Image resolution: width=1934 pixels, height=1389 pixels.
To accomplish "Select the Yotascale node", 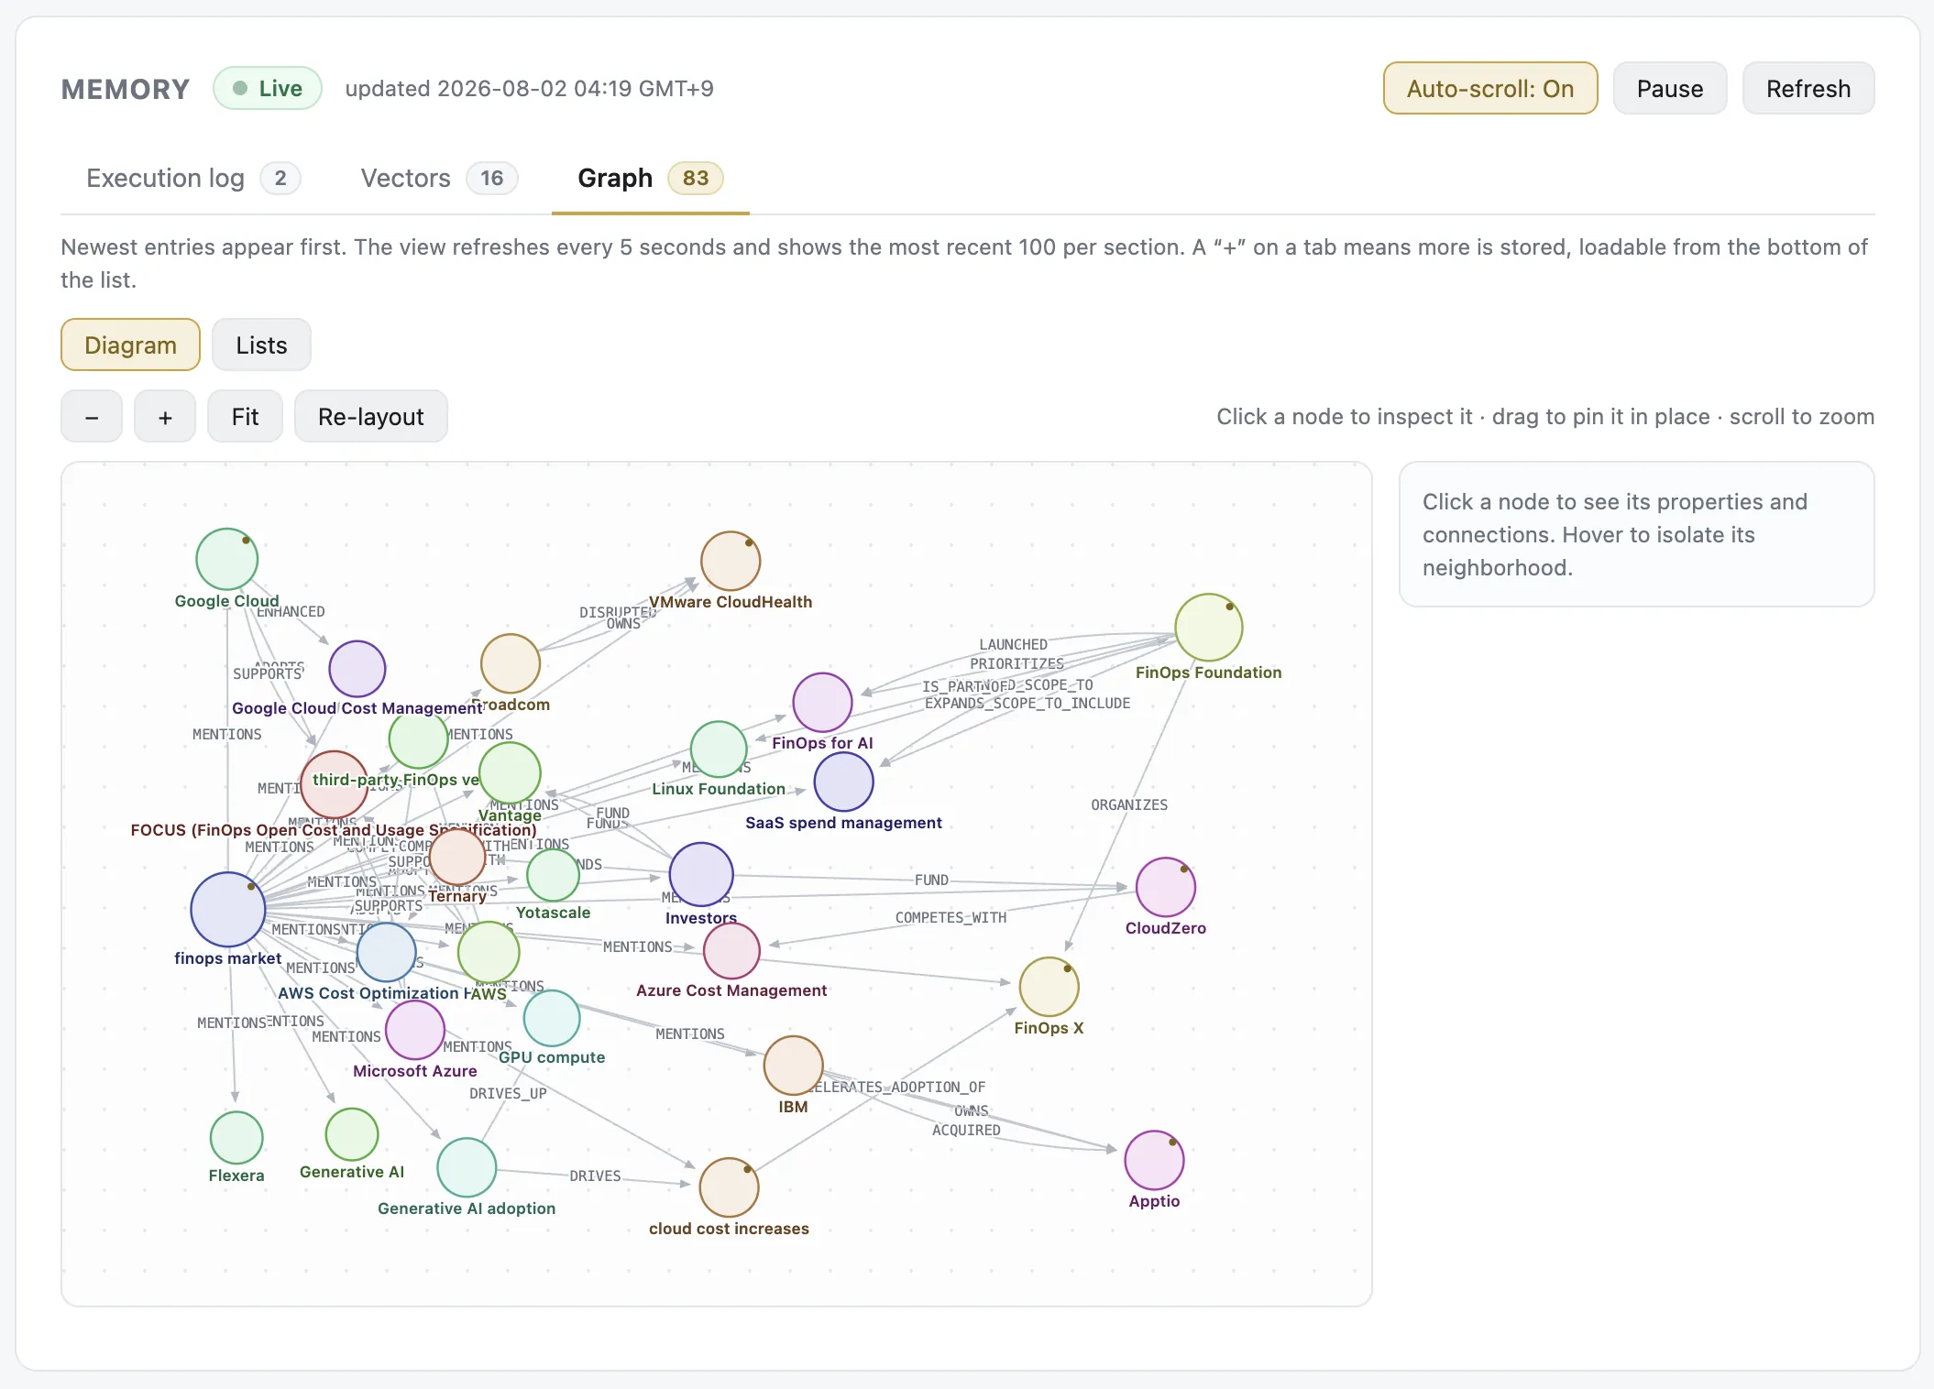I will [554, 875].
